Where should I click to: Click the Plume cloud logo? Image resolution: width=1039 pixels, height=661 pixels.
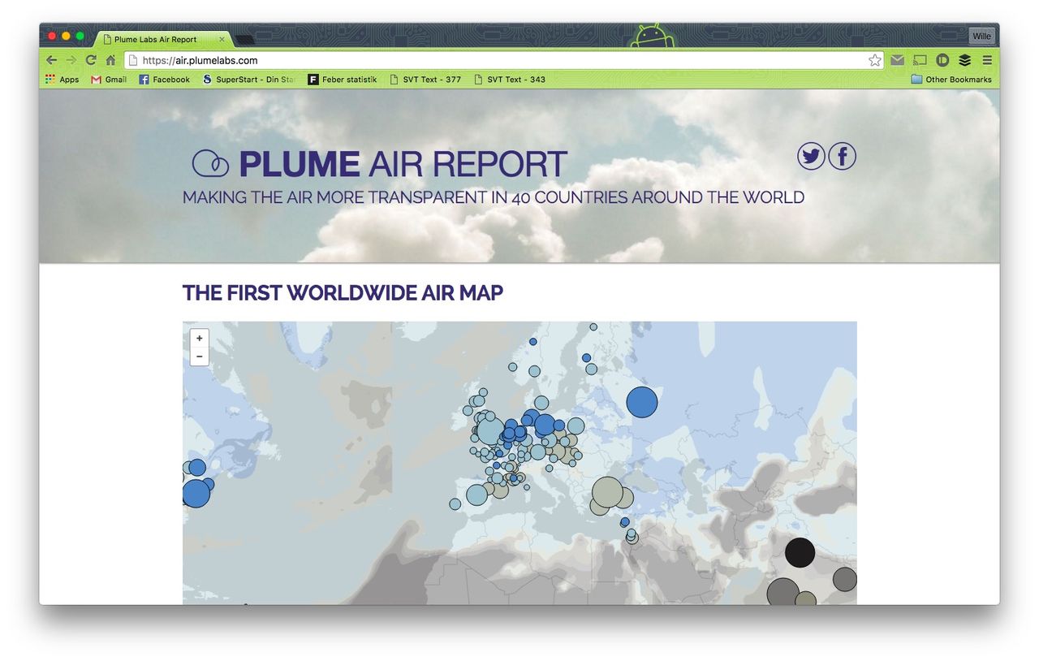coord(210,163)
